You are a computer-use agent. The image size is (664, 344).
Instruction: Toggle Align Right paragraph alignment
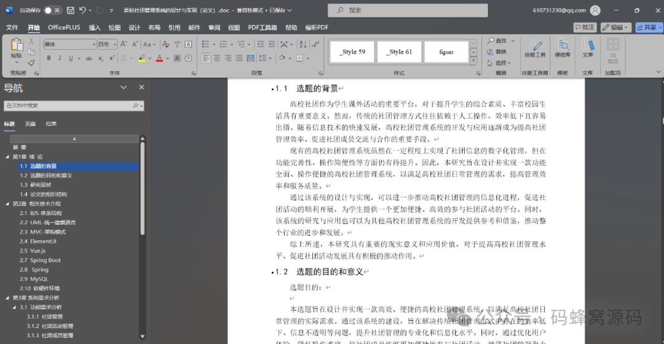click(228, 58)
